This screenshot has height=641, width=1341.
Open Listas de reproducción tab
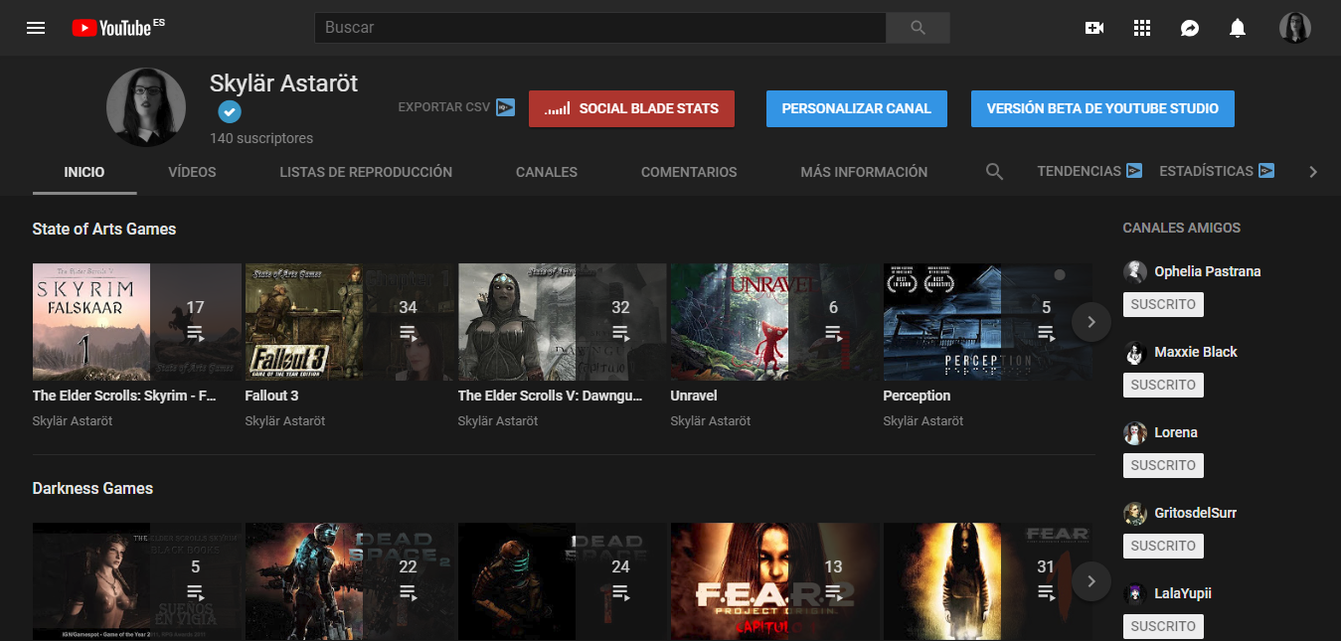pyautogui.click(x=366, y=172)
